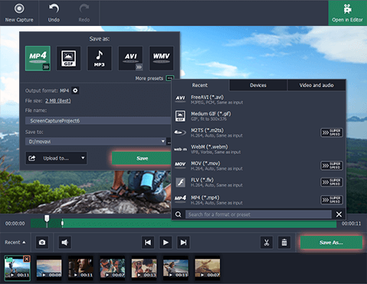Open output format settings gear

(75, 90)
